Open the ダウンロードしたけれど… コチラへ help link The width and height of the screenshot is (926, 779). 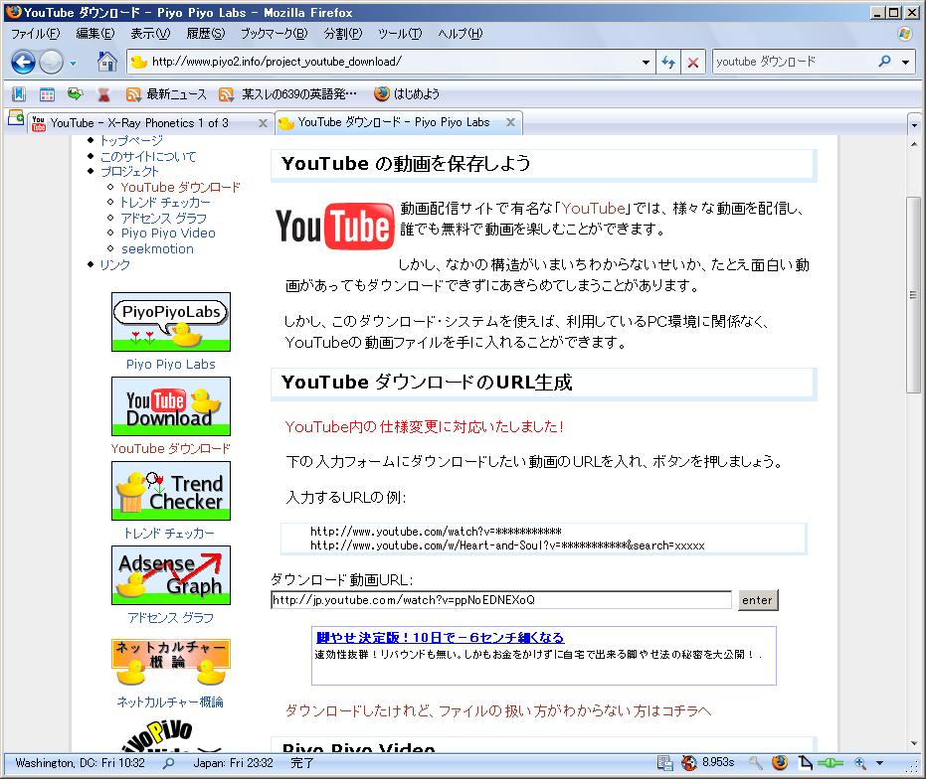coord(498,710)
